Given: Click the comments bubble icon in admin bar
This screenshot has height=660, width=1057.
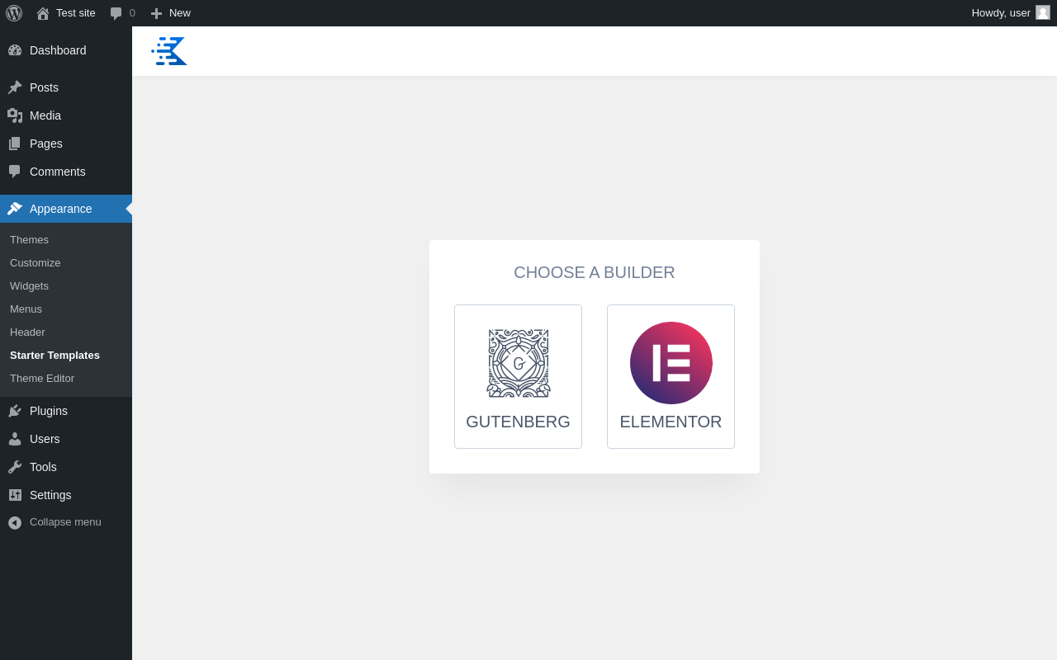Looking at the screenshot, I should [116, 13].
